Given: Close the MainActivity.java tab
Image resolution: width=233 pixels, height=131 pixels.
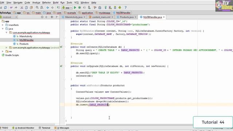Looking at the screenshot, I should pos(84,17).
